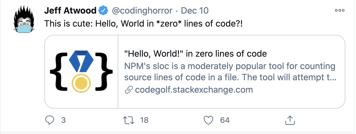Viewport: 356px width, 134px height.
Task: Open Jeff Atwood's profile avatar
Action: click(24, 19)
